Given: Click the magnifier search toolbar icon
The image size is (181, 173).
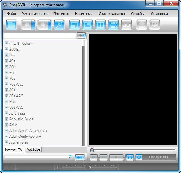Looking at the screenshot, I should [59, 25].
